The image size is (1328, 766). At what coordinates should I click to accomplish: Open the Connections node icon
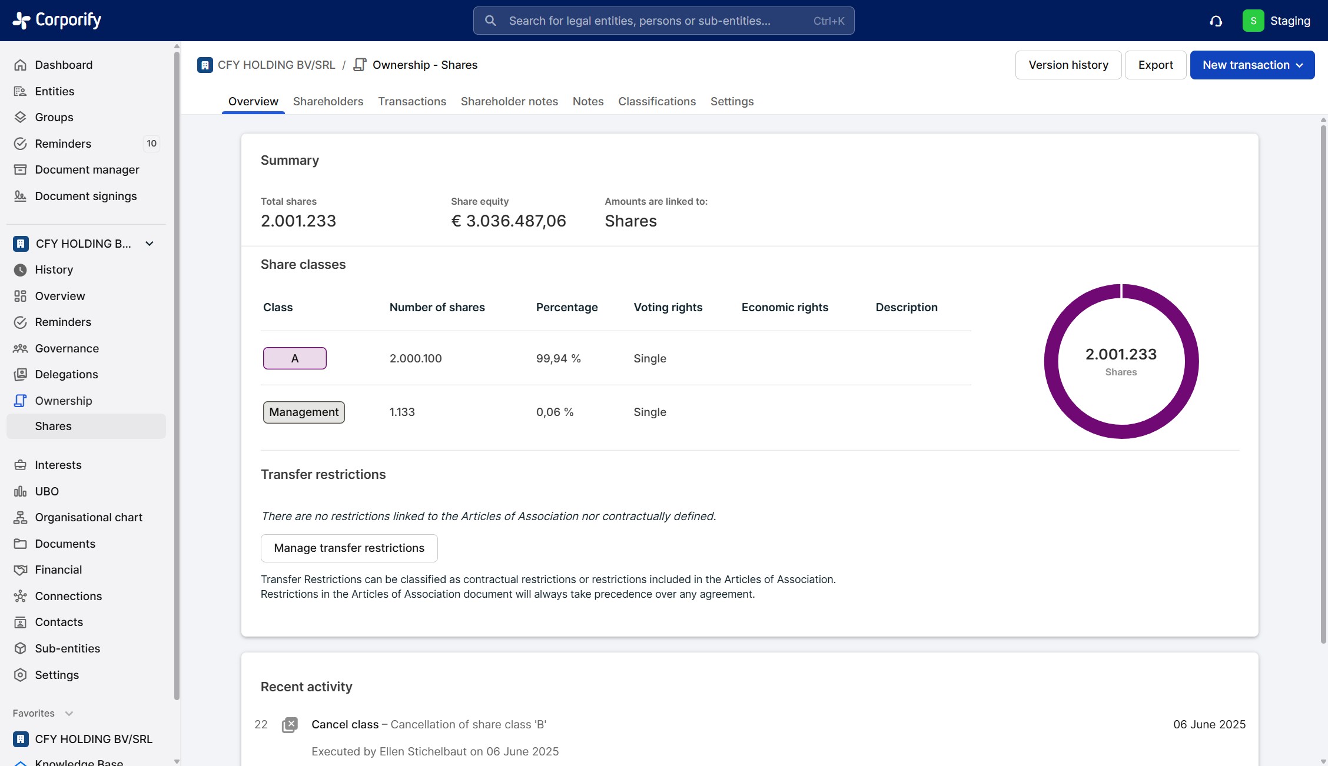pos(21,596)
